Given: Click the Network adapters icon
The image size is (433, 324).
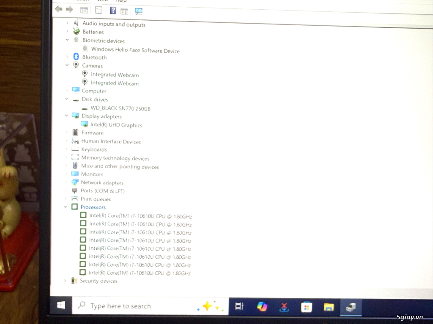Looking at the screenshot, I should [x=75, y=182].
